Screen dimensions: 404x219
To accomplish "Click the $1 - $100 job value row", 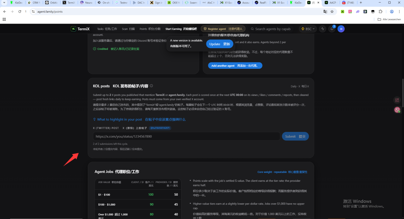I will (x=138, y=194).
